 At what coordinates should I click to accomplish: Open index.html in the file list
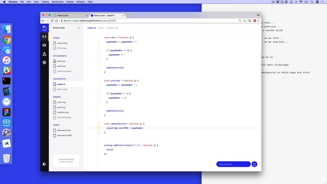[x=62, y=43]
